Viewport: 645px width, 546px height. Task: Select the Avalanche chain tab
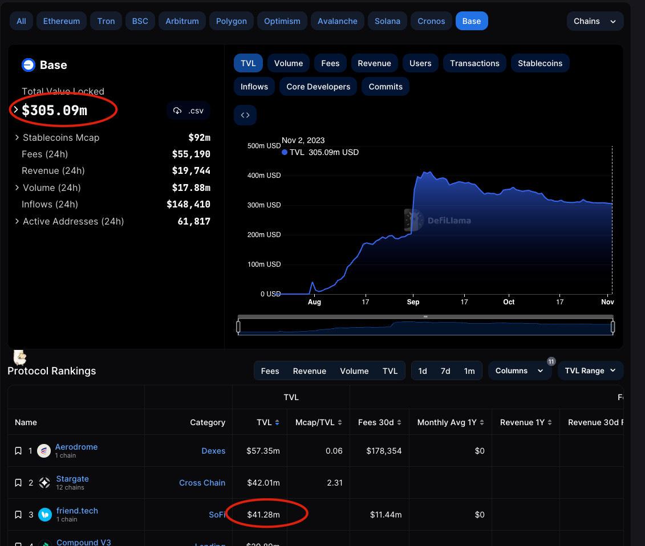pos(337,21)
